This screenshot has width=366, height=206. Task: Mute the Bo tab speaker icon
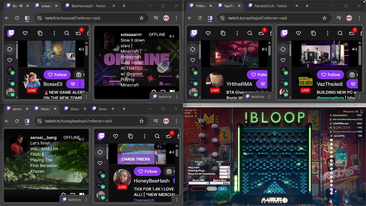click(x=21, y=6)
